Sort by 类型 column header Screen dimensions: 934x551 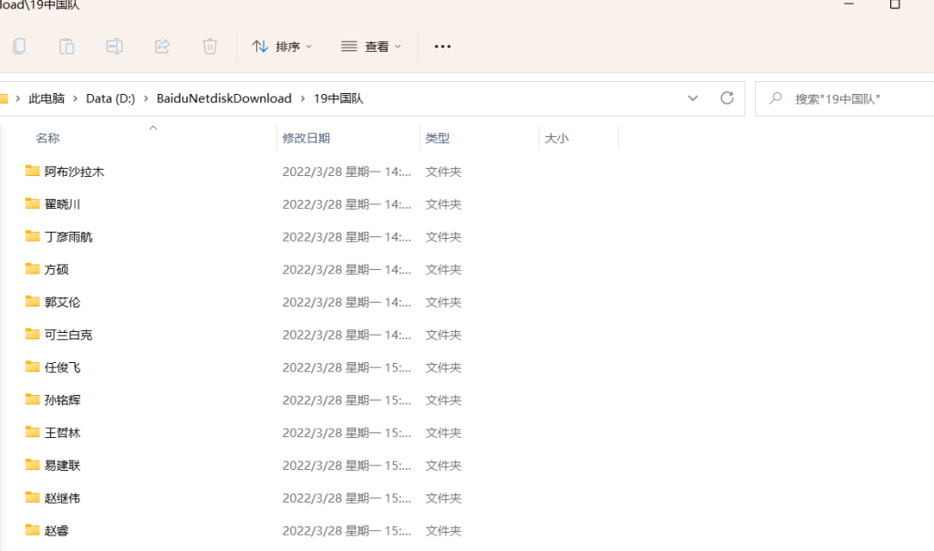click(437, 138)
